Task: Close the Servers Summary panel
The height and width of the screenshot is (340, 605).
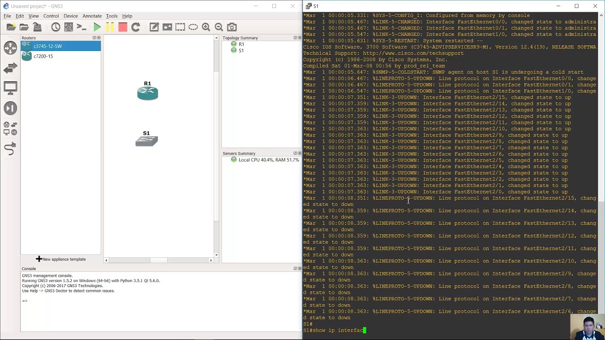Action: pos(300,153)
